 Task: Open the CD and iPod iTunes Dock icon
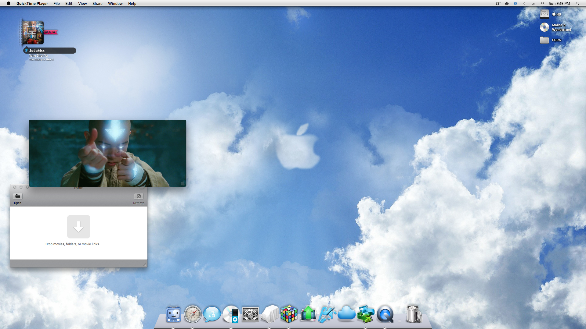[x=231, y=314]
